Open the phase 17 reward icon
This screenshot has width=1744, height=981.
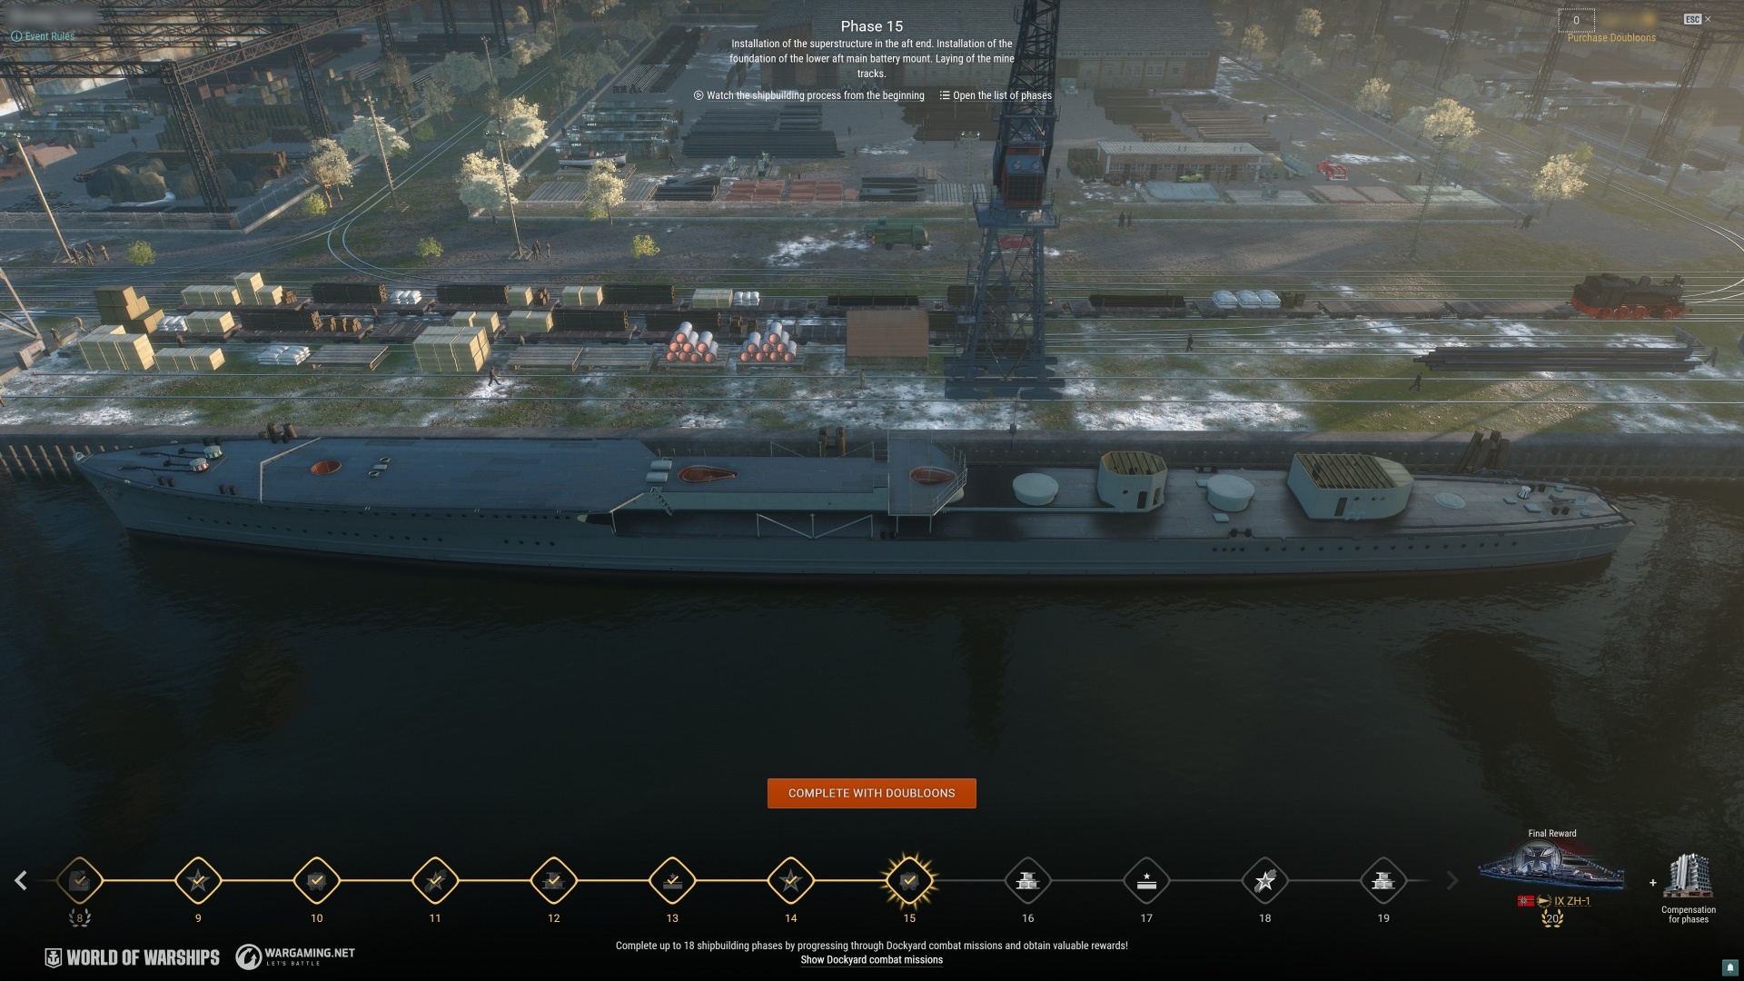coord(1146,880)
